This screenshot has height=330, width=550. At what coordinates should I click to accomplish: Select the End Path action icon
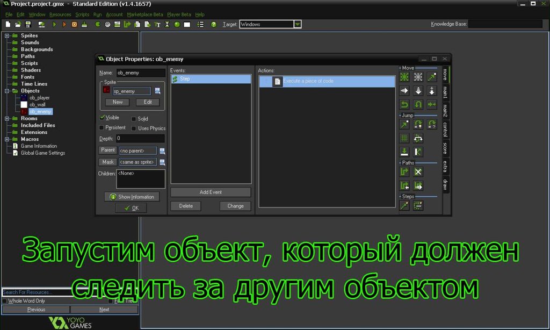(x=418, y=172)
